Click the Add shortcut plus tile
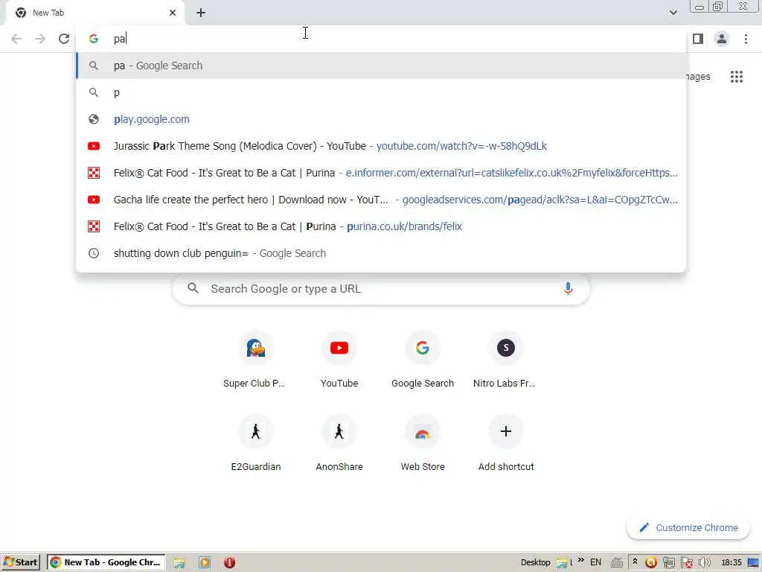The width and height of the screenshot is (762, 572). coord(505,443)
